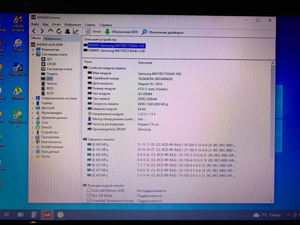
Task: Expand the Дисплей tree node
Action: [32, 108]
